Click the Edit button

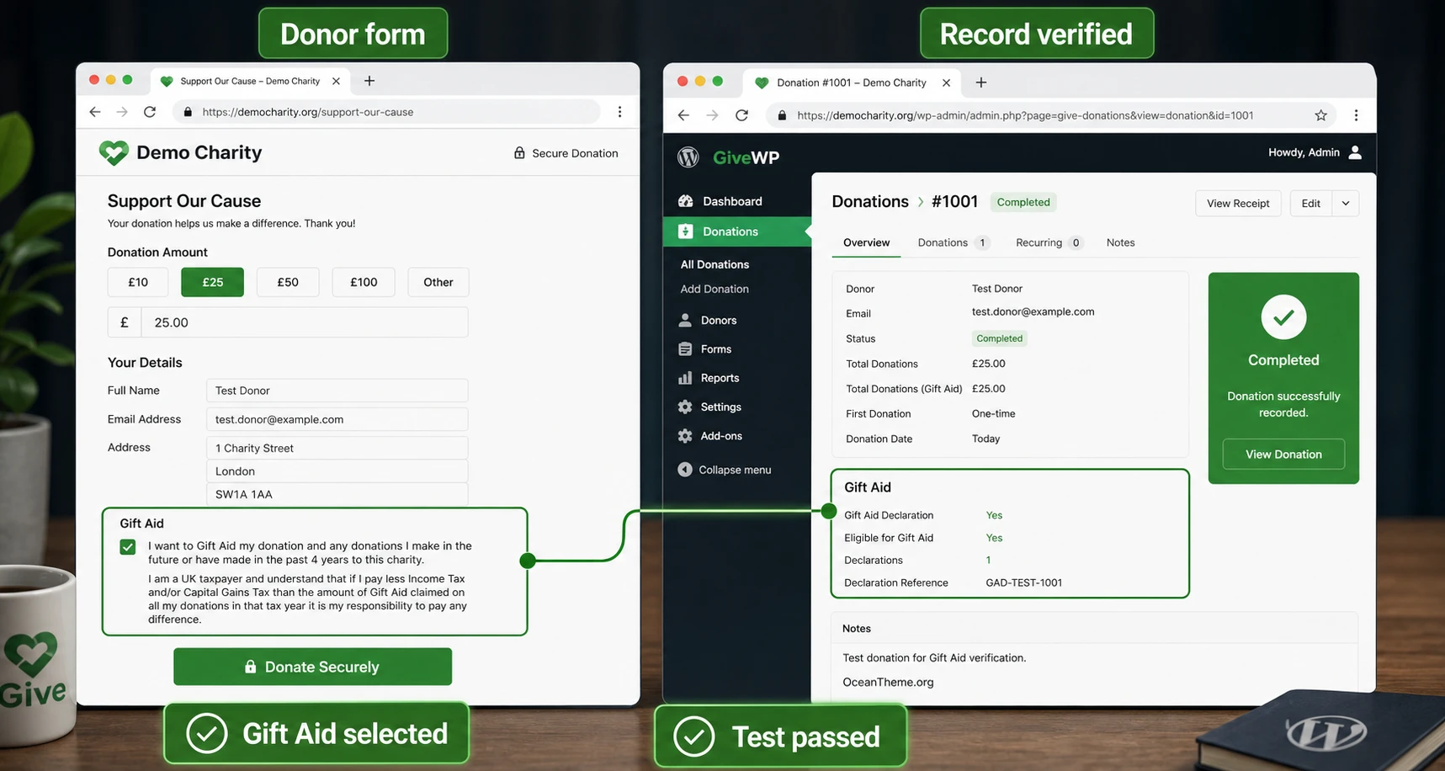[x=1311, y=203]
